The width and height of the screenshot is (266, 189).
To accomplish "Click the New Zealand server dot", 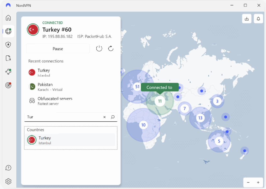I will coord(244,151).
